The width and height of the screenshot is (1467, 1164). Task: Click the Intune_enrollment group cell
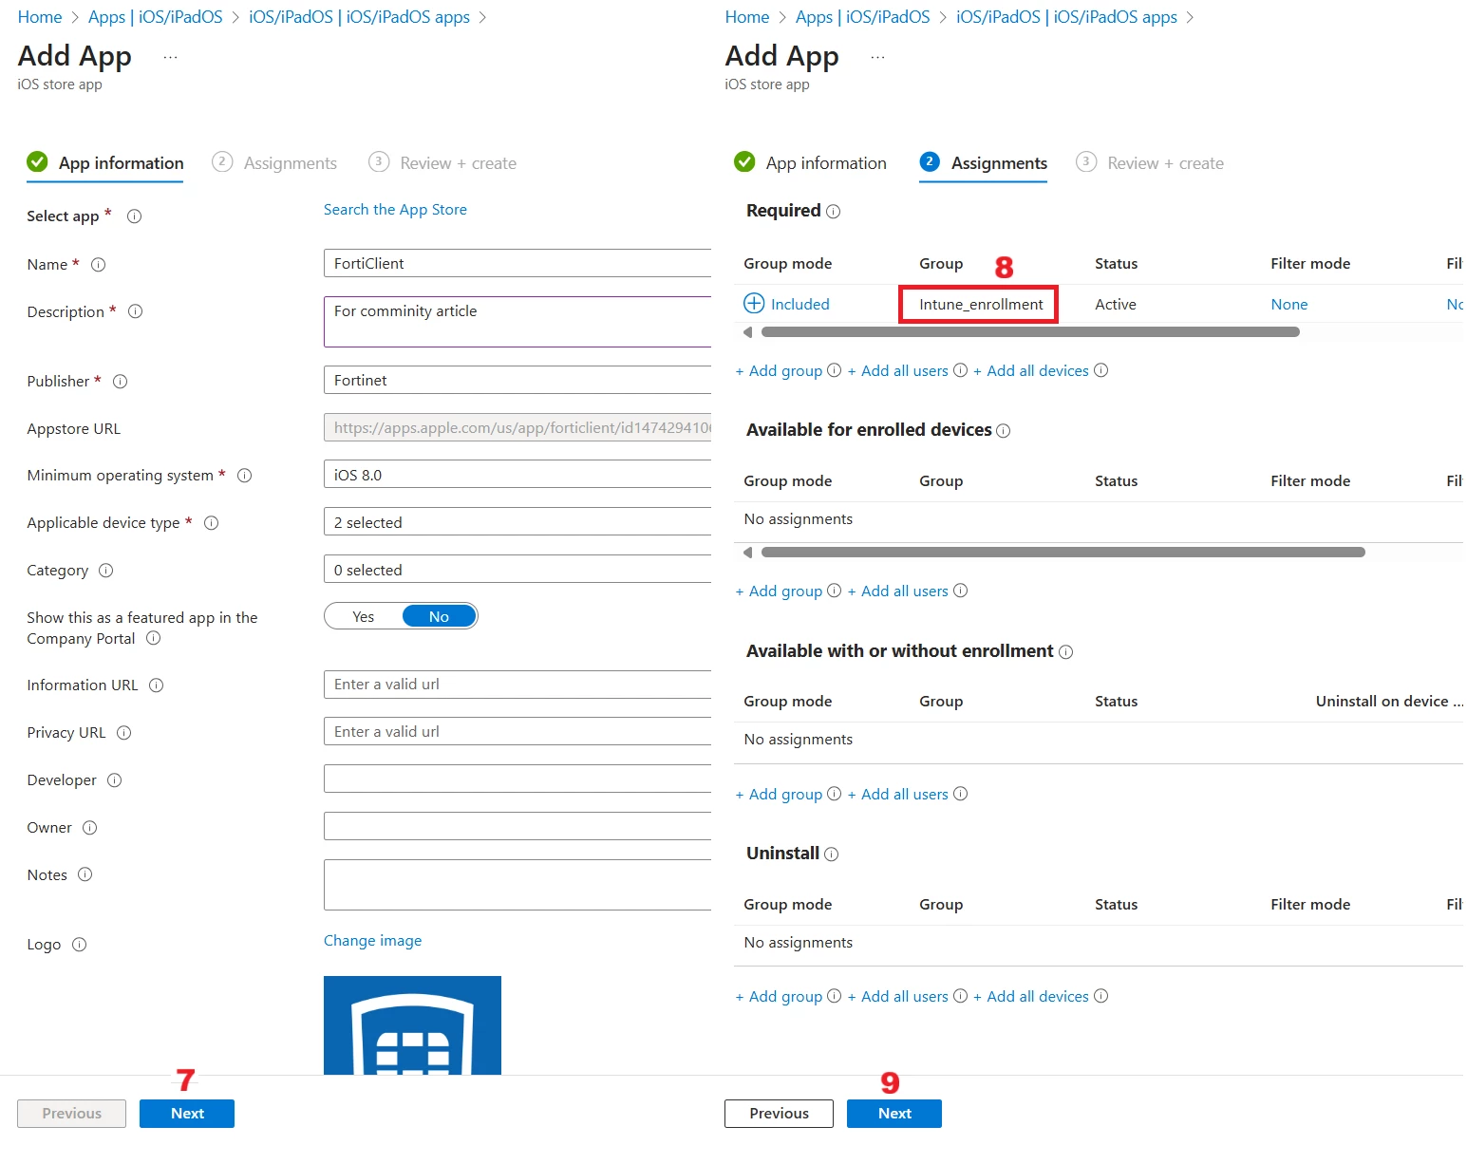981,305
